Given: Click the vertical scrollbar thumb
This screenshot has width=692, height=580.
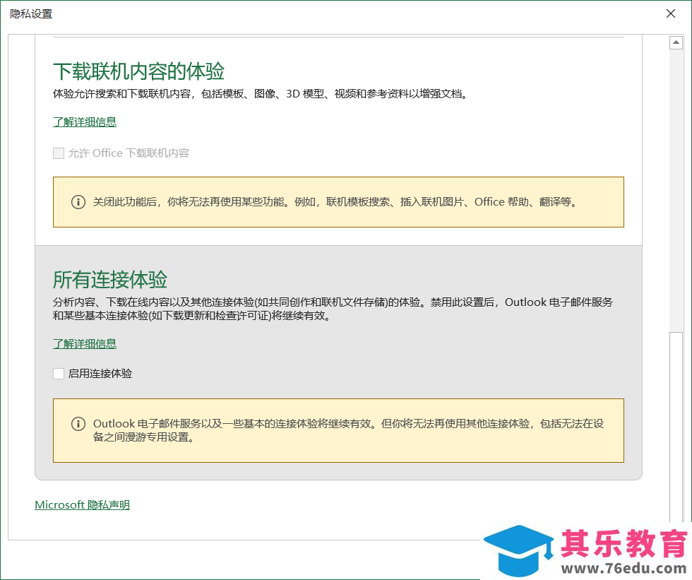Looking at the screenshot, I should (676, 427).
